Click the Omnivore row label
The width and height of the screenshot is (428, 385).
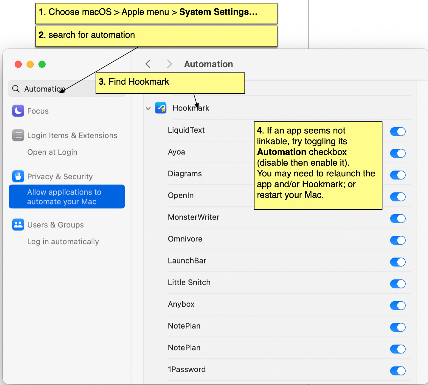click(185, 239)
